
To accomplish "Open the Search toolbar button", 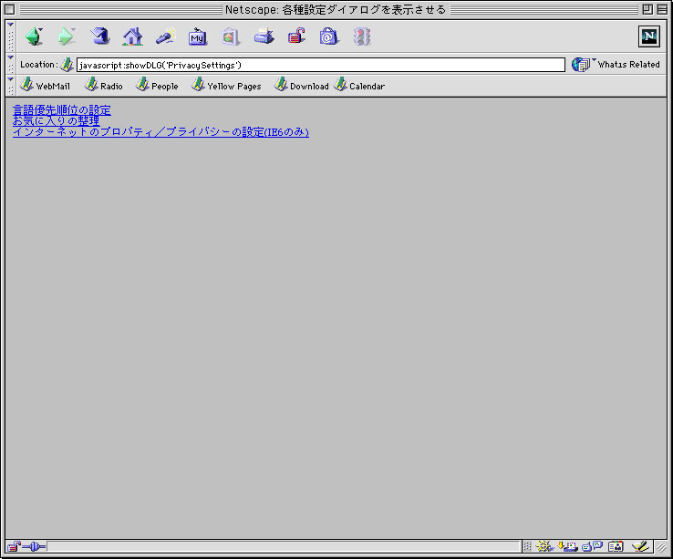I will 166,36.
